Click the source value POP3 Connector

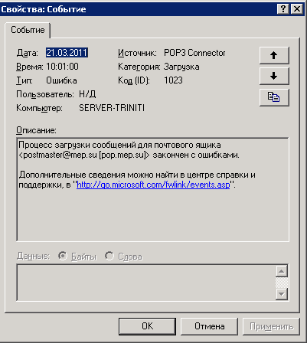click(x=194, y=53)
